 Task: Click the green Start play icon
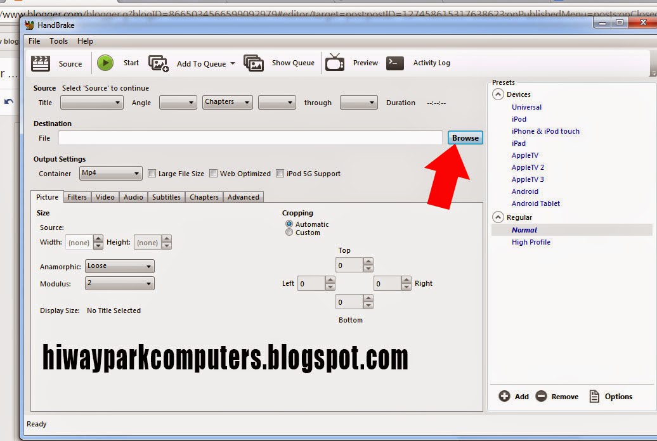pyautogui.click(x=105, y=63)
